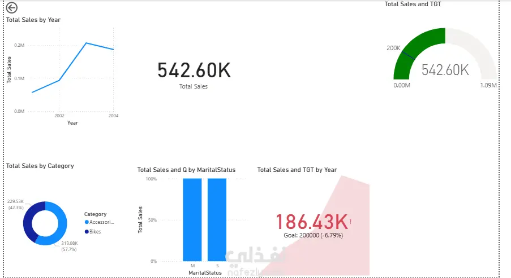
Task: Click the Accessories legend color dot
Action: click(87, 222)
